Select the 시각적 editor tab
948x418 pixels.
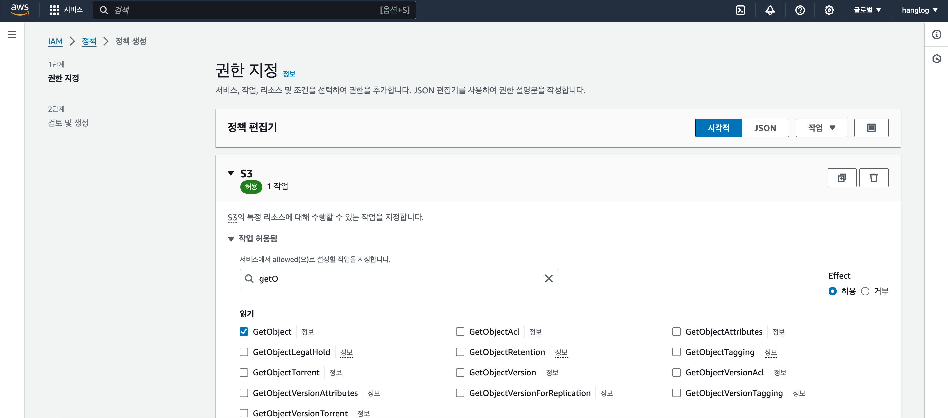tap(718, 128)
